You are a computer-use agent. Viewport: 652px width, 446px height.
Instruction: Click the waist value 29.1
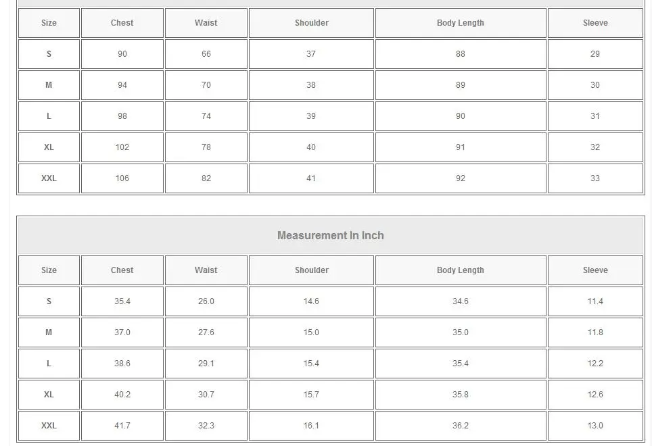(206, 364)
